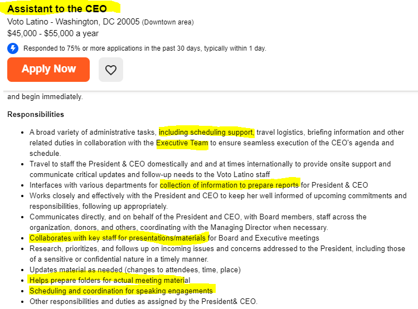Viewport: 418px width, 309px height.
Task: Click the highlighted "Executive Team" phrase
Action: coord(182,143)
